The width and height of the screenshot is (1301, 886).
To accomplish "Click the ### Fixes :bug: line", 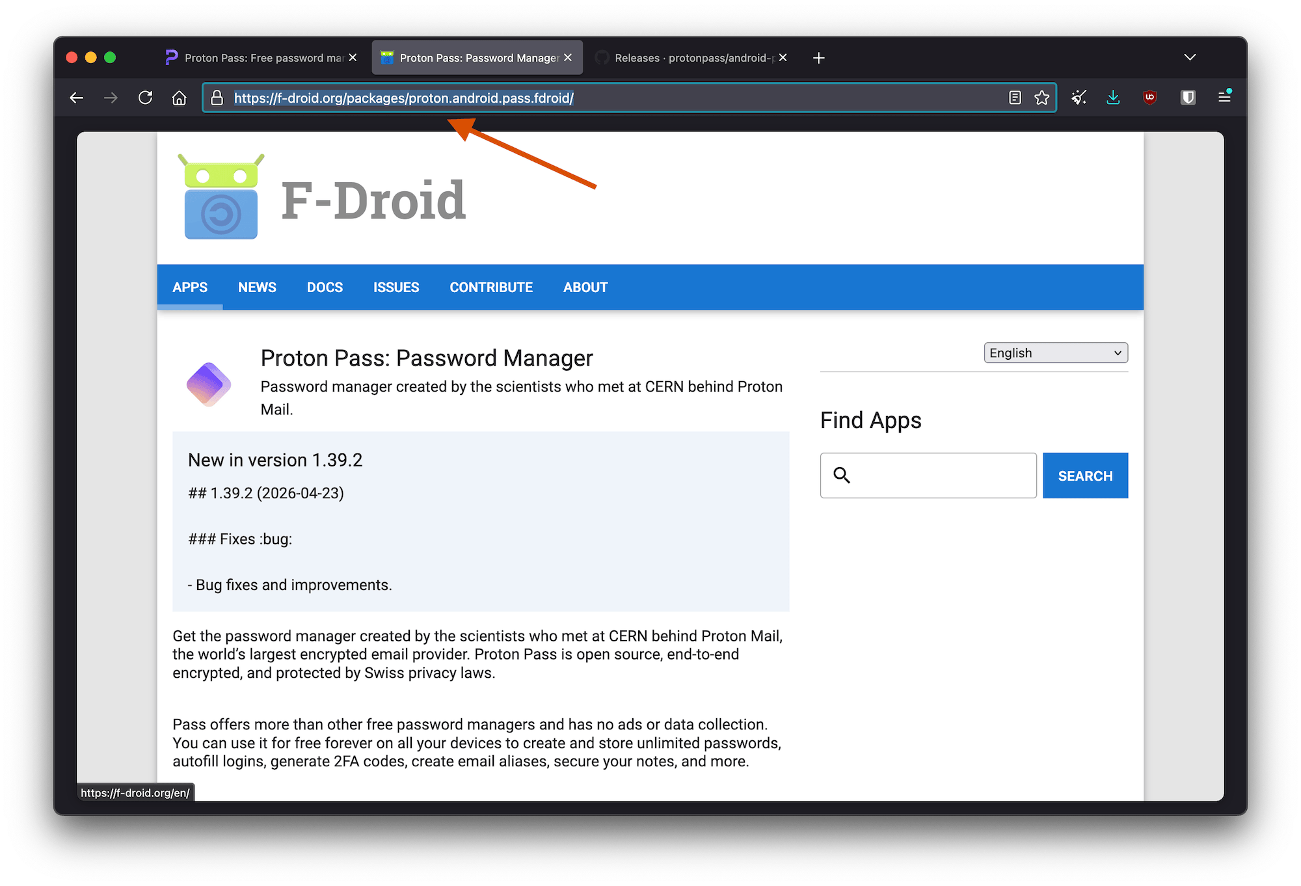I will 240,539.
